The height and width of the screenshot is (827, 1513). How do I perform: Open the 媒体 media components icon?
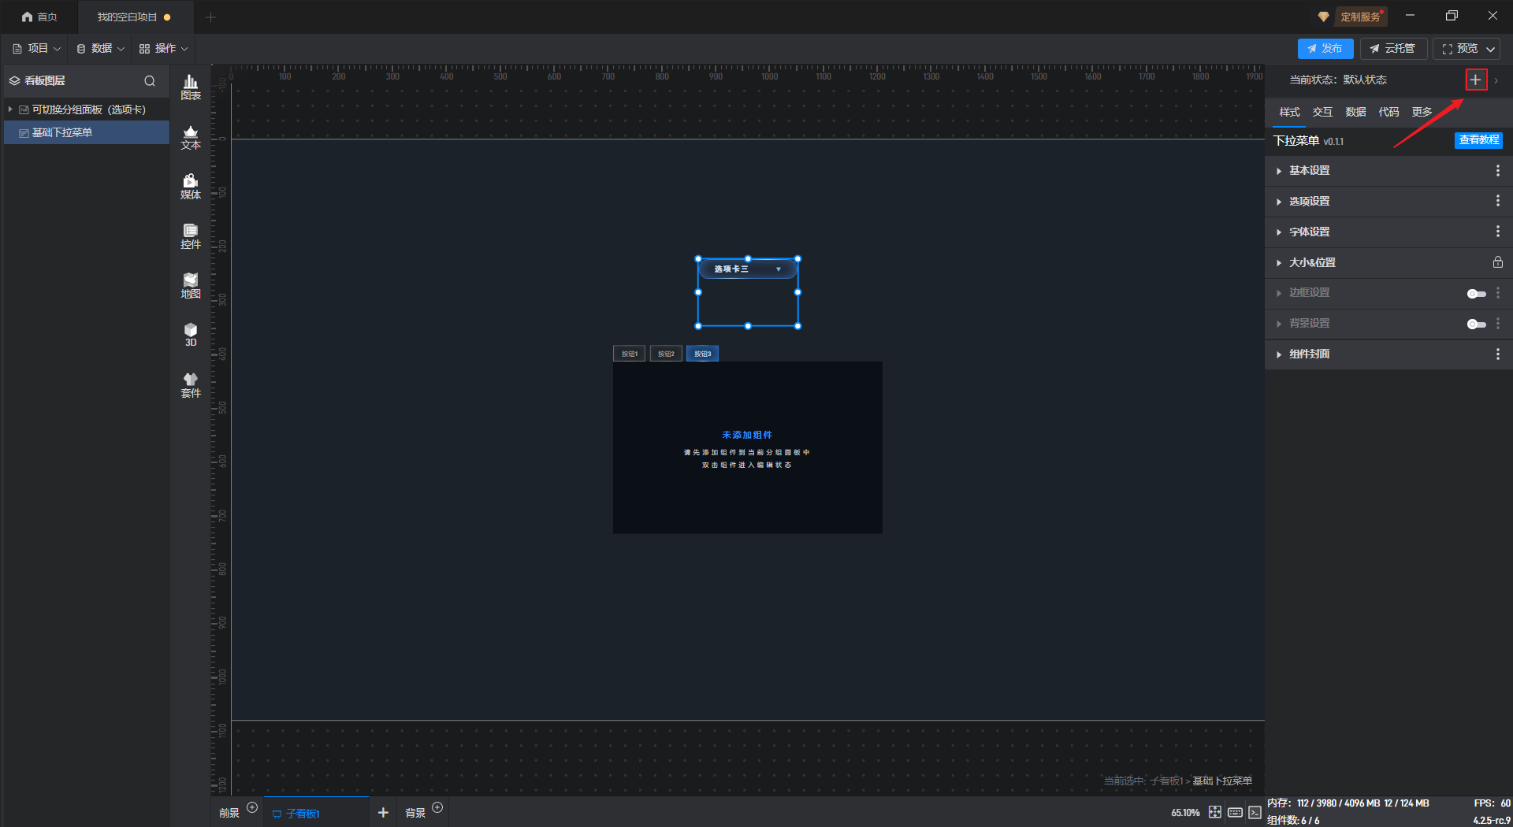[191, 187]
